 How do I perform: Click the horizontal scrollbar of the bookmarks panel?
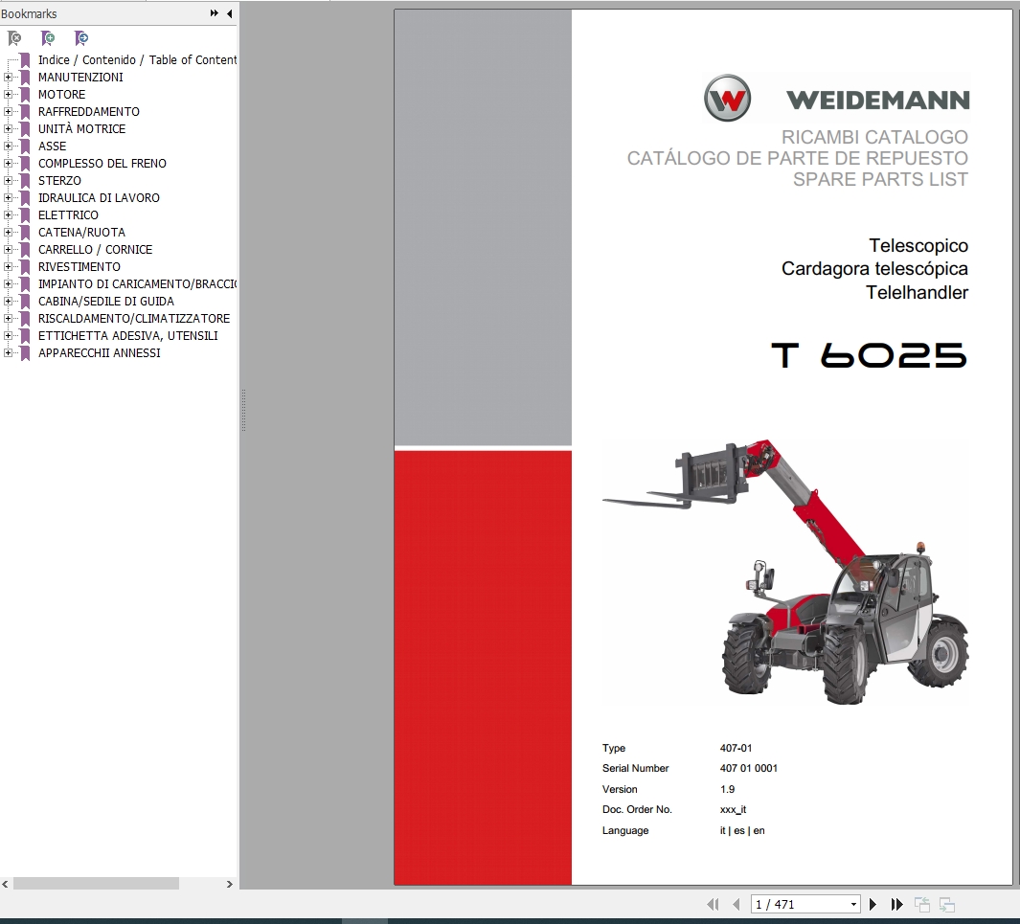(x=96, y=884)
